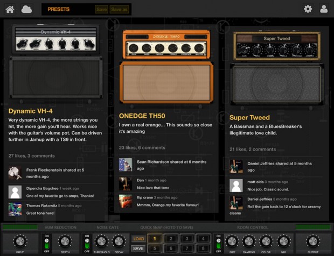
Task: Toggle the Hum Reduction on/off switch
Action: [x=46, y=243]
